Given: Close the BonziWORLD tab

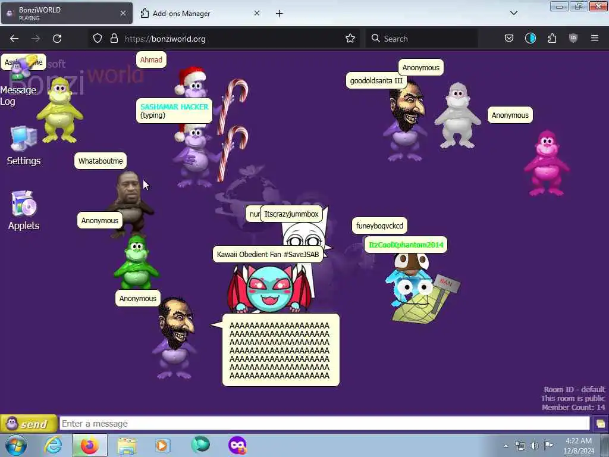Looking at the screenshot, I should tap(123, 13).
